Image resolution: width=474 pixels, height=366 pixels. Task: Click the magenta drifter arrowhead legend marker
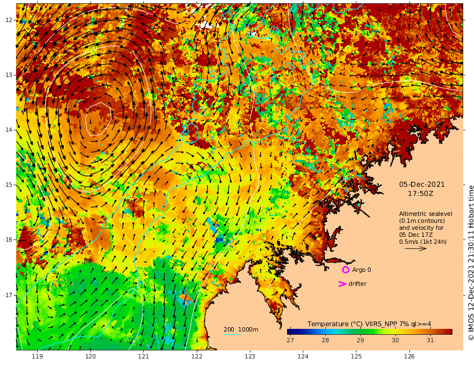click(342, 284)
